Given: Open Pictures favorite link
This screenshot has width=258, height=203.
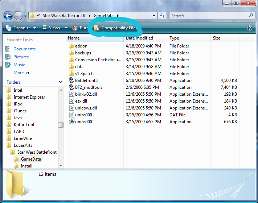Looking at the screenshot, I should 21,57.
